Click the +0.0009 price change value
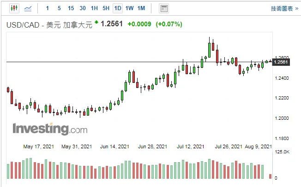301x187 pixels. 139,24
